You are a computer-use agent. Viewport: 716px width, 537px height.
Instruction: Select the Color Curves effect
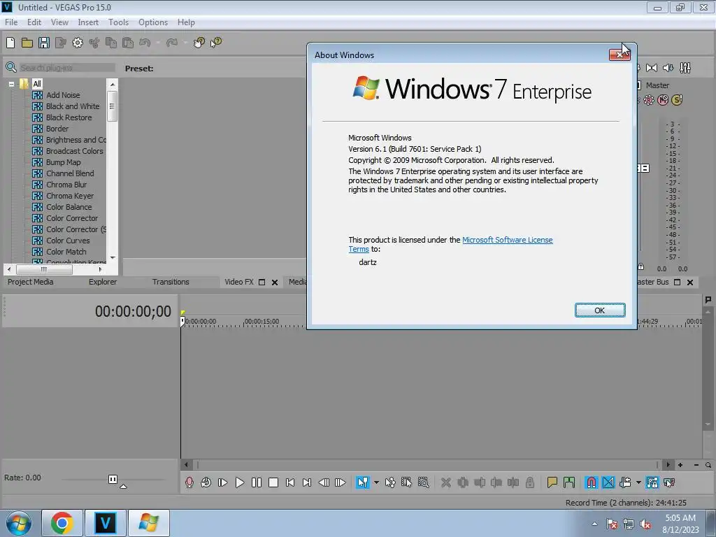(x=68, y=241)
